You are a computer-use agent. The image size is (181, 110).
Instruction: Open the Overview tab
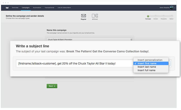coord(15,8)
